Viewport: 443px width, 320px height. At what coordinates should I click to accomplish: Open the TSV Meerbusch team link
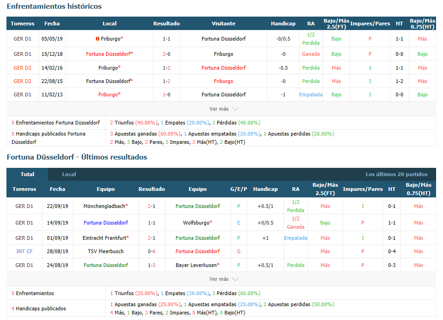click(x=106, y=251)
